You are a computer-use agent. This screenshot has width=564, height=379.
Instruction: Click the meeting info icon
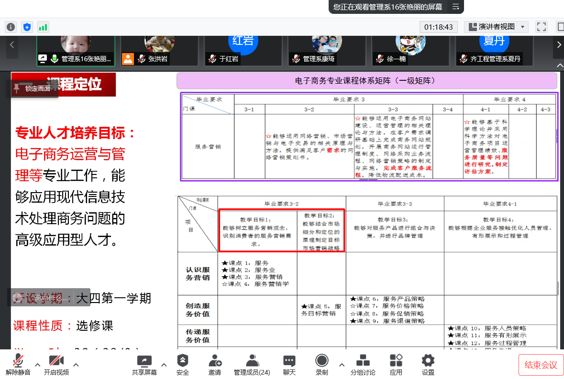11,27
